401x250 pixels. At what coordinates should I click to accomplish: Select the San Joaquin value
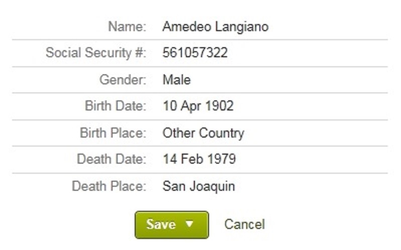pyautogui.click(x=198, y=187)
